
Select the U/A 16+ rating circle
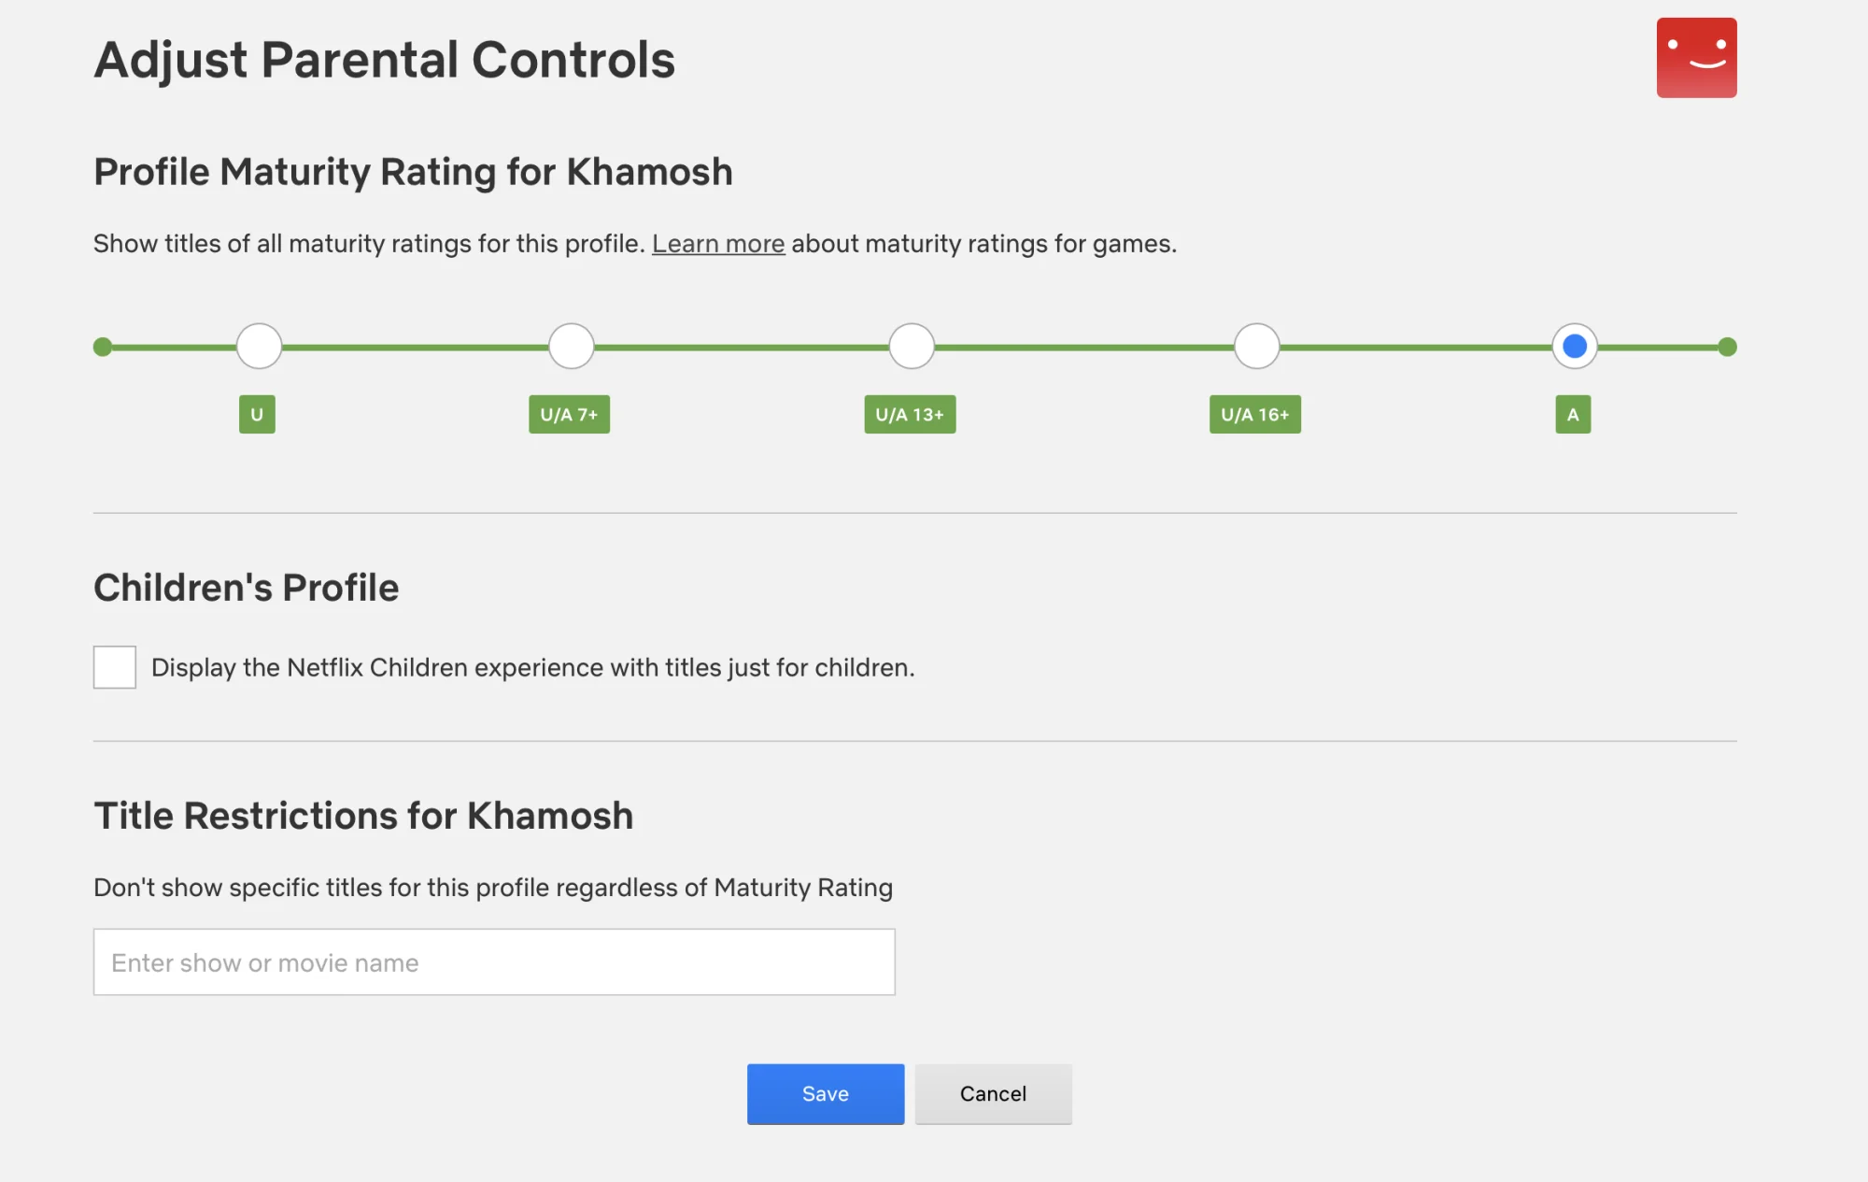pyautogui.click(x=1254, y=346)
